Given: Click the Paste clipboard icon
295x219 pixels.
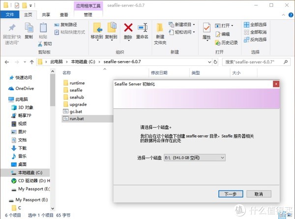Looking at the screenshot, I should click(43, 28).
